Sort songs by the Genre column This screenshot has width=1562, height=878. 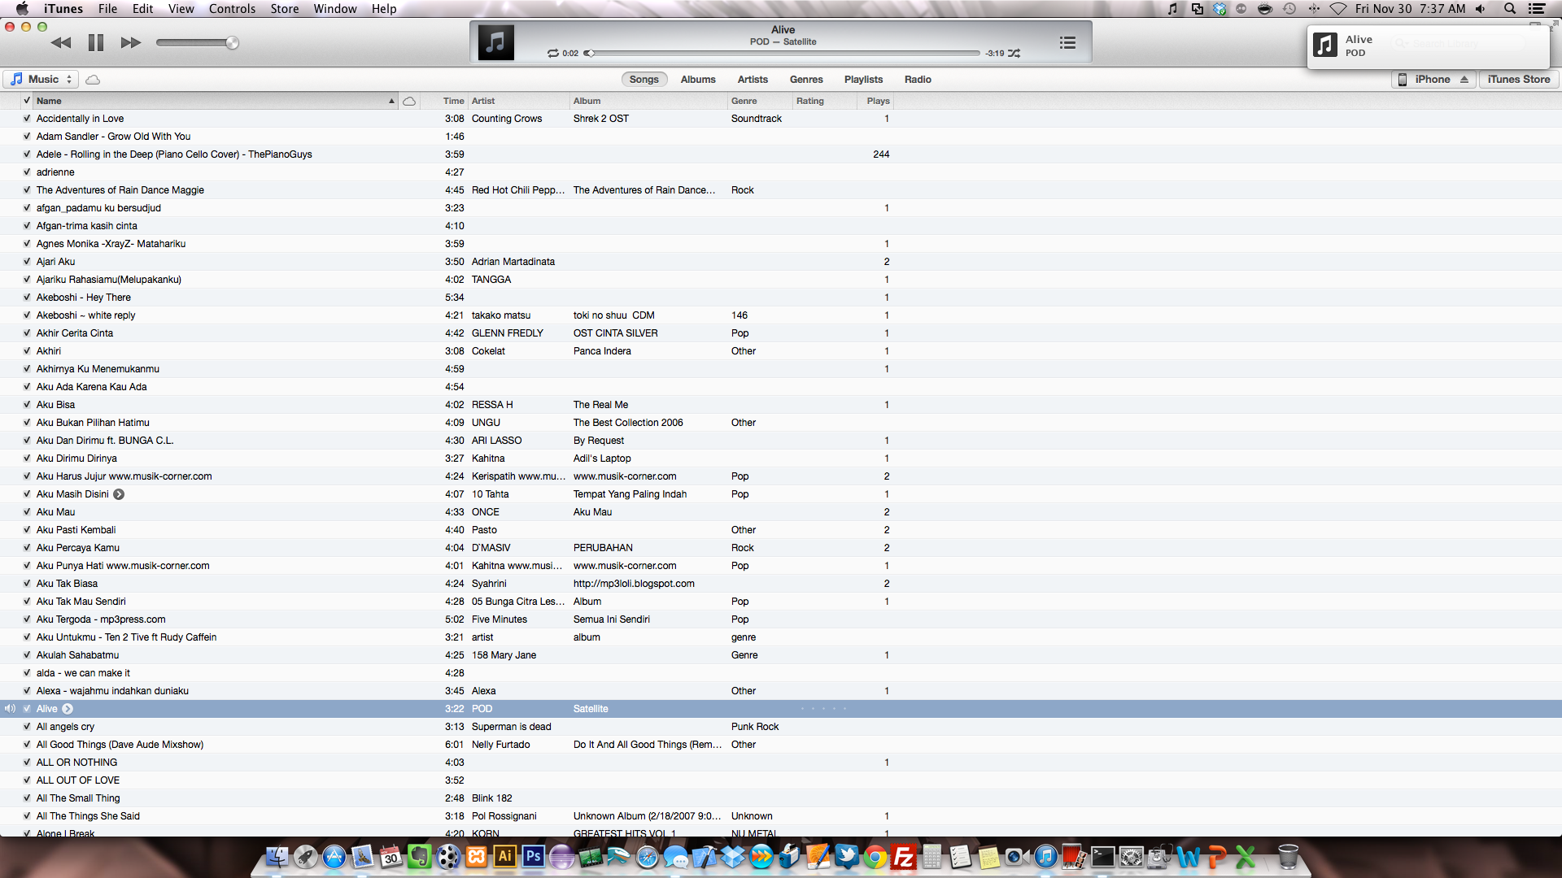[760, 101]
